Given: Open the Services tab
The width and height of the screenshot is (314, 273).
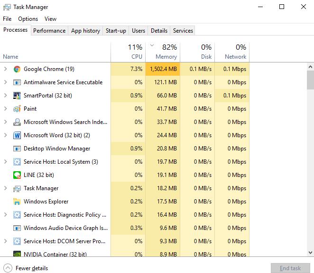Looking at the screenshot, I should click(x=183, y=31).
